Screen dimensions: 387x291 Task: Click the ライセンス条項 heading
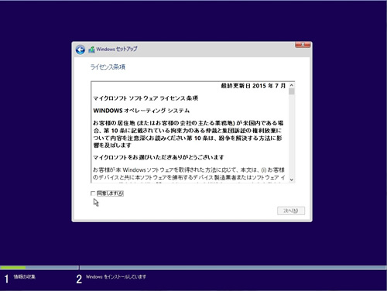pyautogui.click(x=108, y=67)
